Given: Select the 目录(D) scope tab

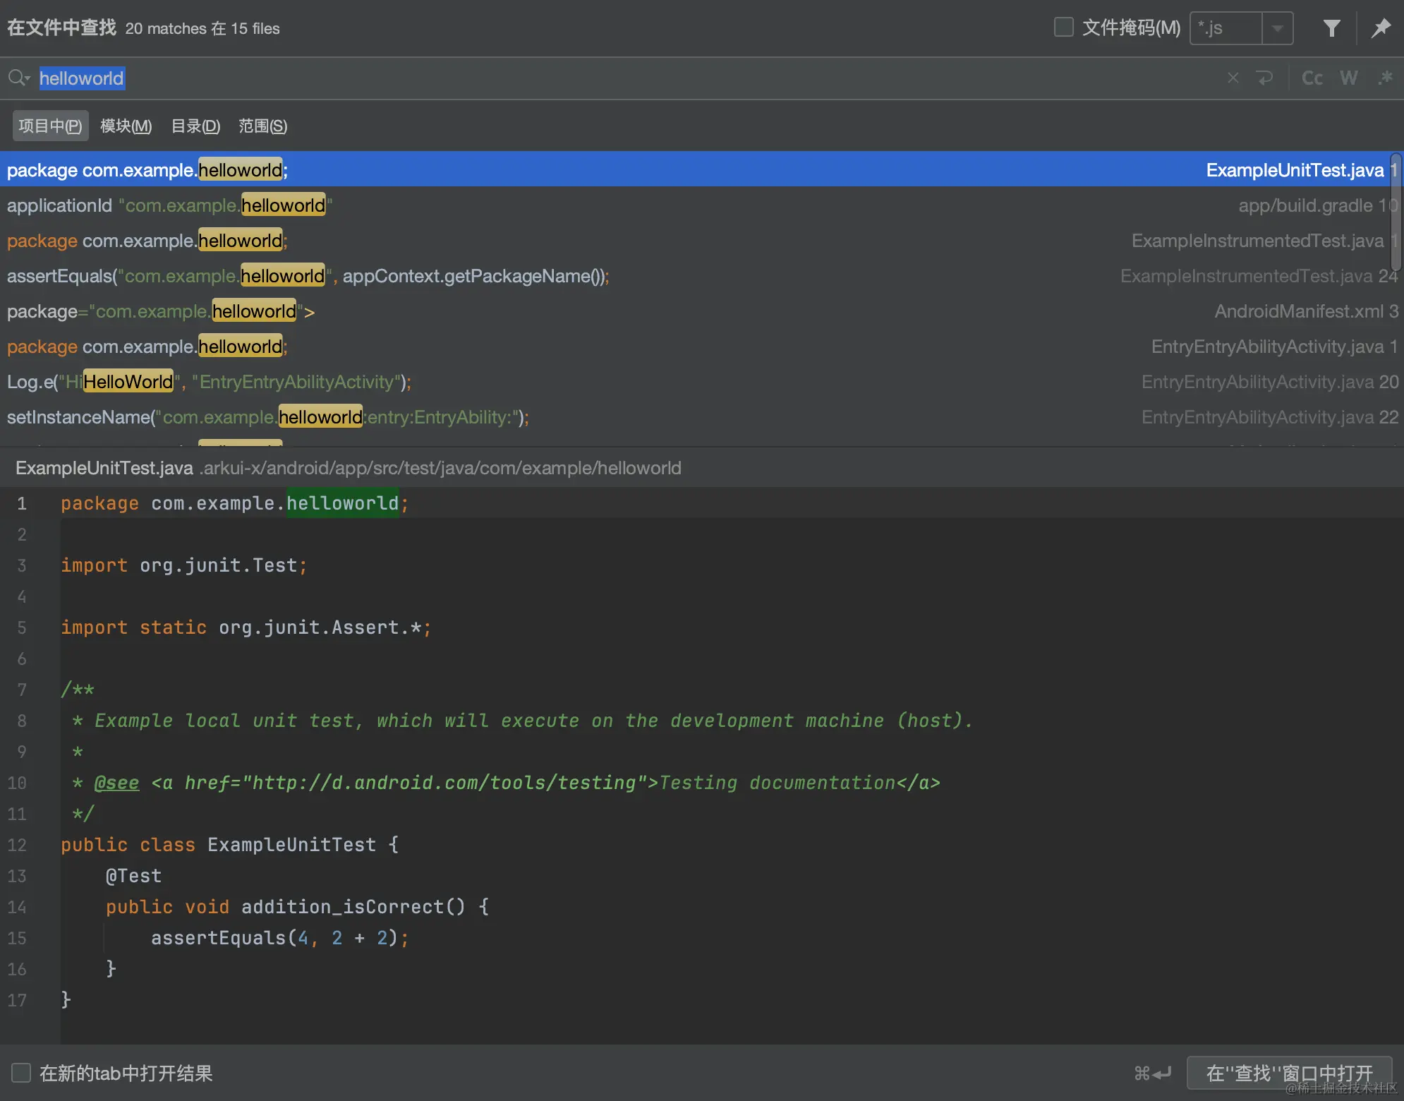Looking at the screenshot, I should pyautogui.click(x=195, y=126).
